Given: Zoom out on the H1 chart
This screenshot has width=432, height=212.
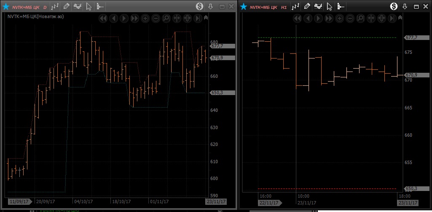Looking at the screenshot, I should [x=350, y=19].
